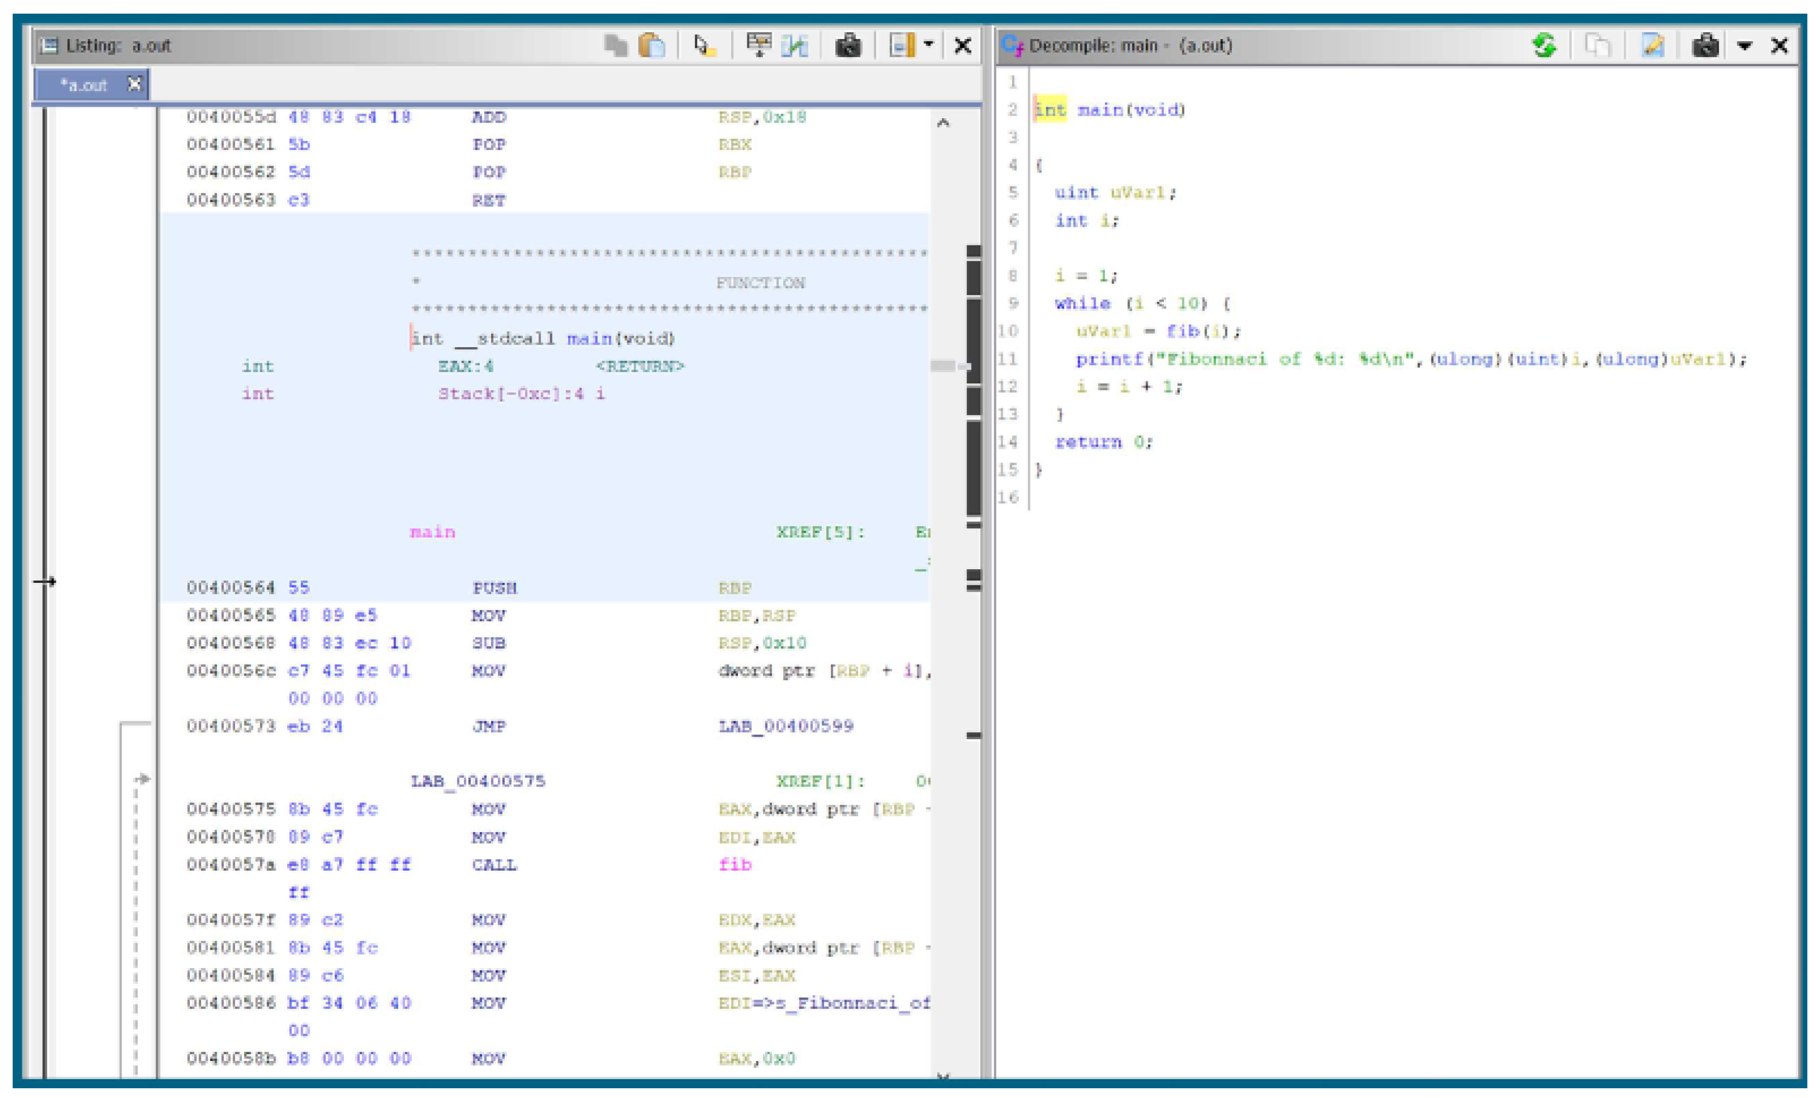
Task: Take a snapshot of the Listing view
Action: coord(848,46)
